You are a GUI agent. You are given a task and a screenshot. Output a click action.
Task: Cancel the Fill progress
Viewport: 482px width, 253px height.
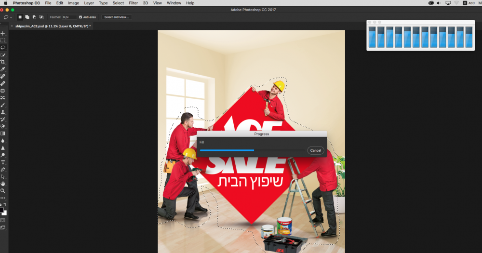(x=315, y=151)
